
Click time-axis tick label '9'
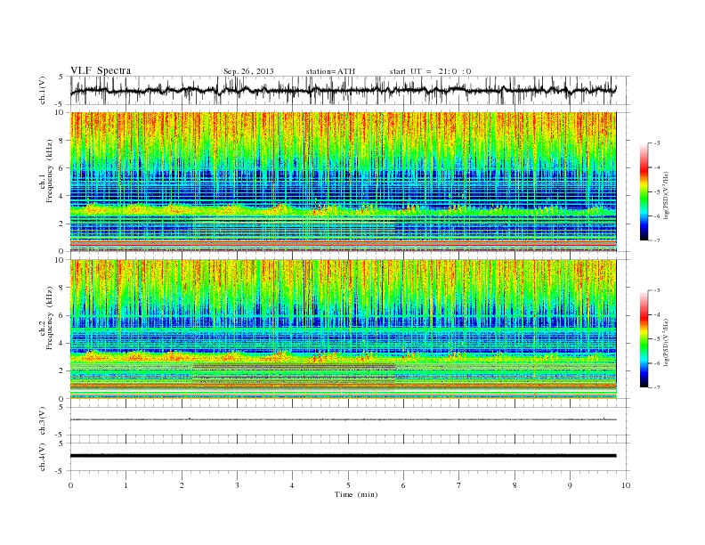point(570,485)
